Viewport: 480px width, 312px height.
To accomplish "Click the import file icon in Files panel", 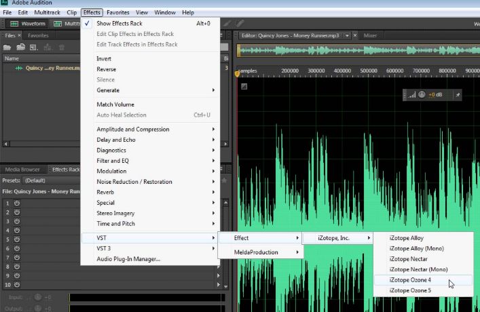I will 20,47.
